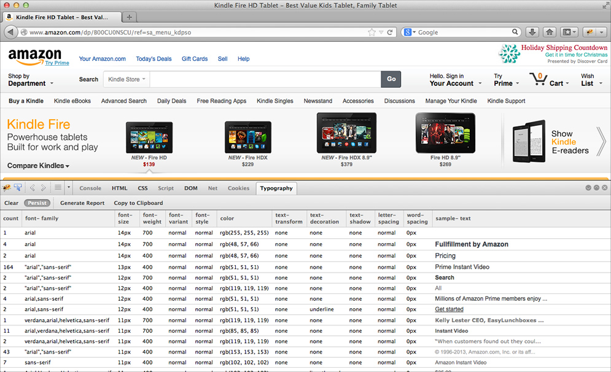Switch to the Script panel tab
611x372 pixels.
point(166,188)
